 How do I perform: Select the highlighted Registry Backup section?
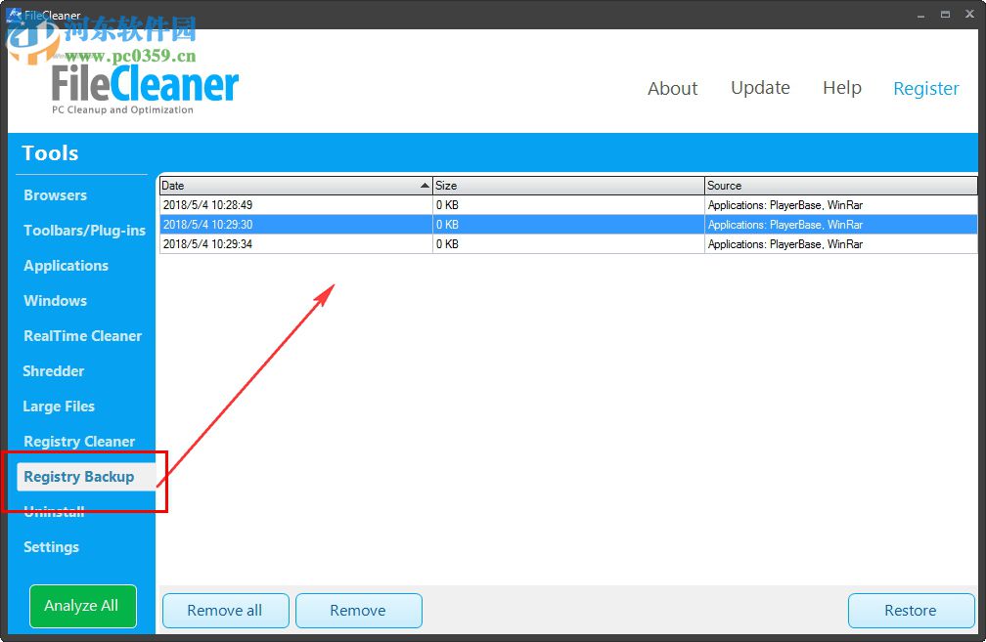coord(78,477)
